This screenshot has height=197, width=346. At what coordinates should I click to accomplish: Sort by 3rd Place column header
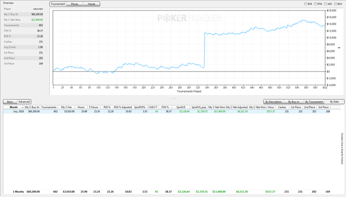[x=323, y=107]
